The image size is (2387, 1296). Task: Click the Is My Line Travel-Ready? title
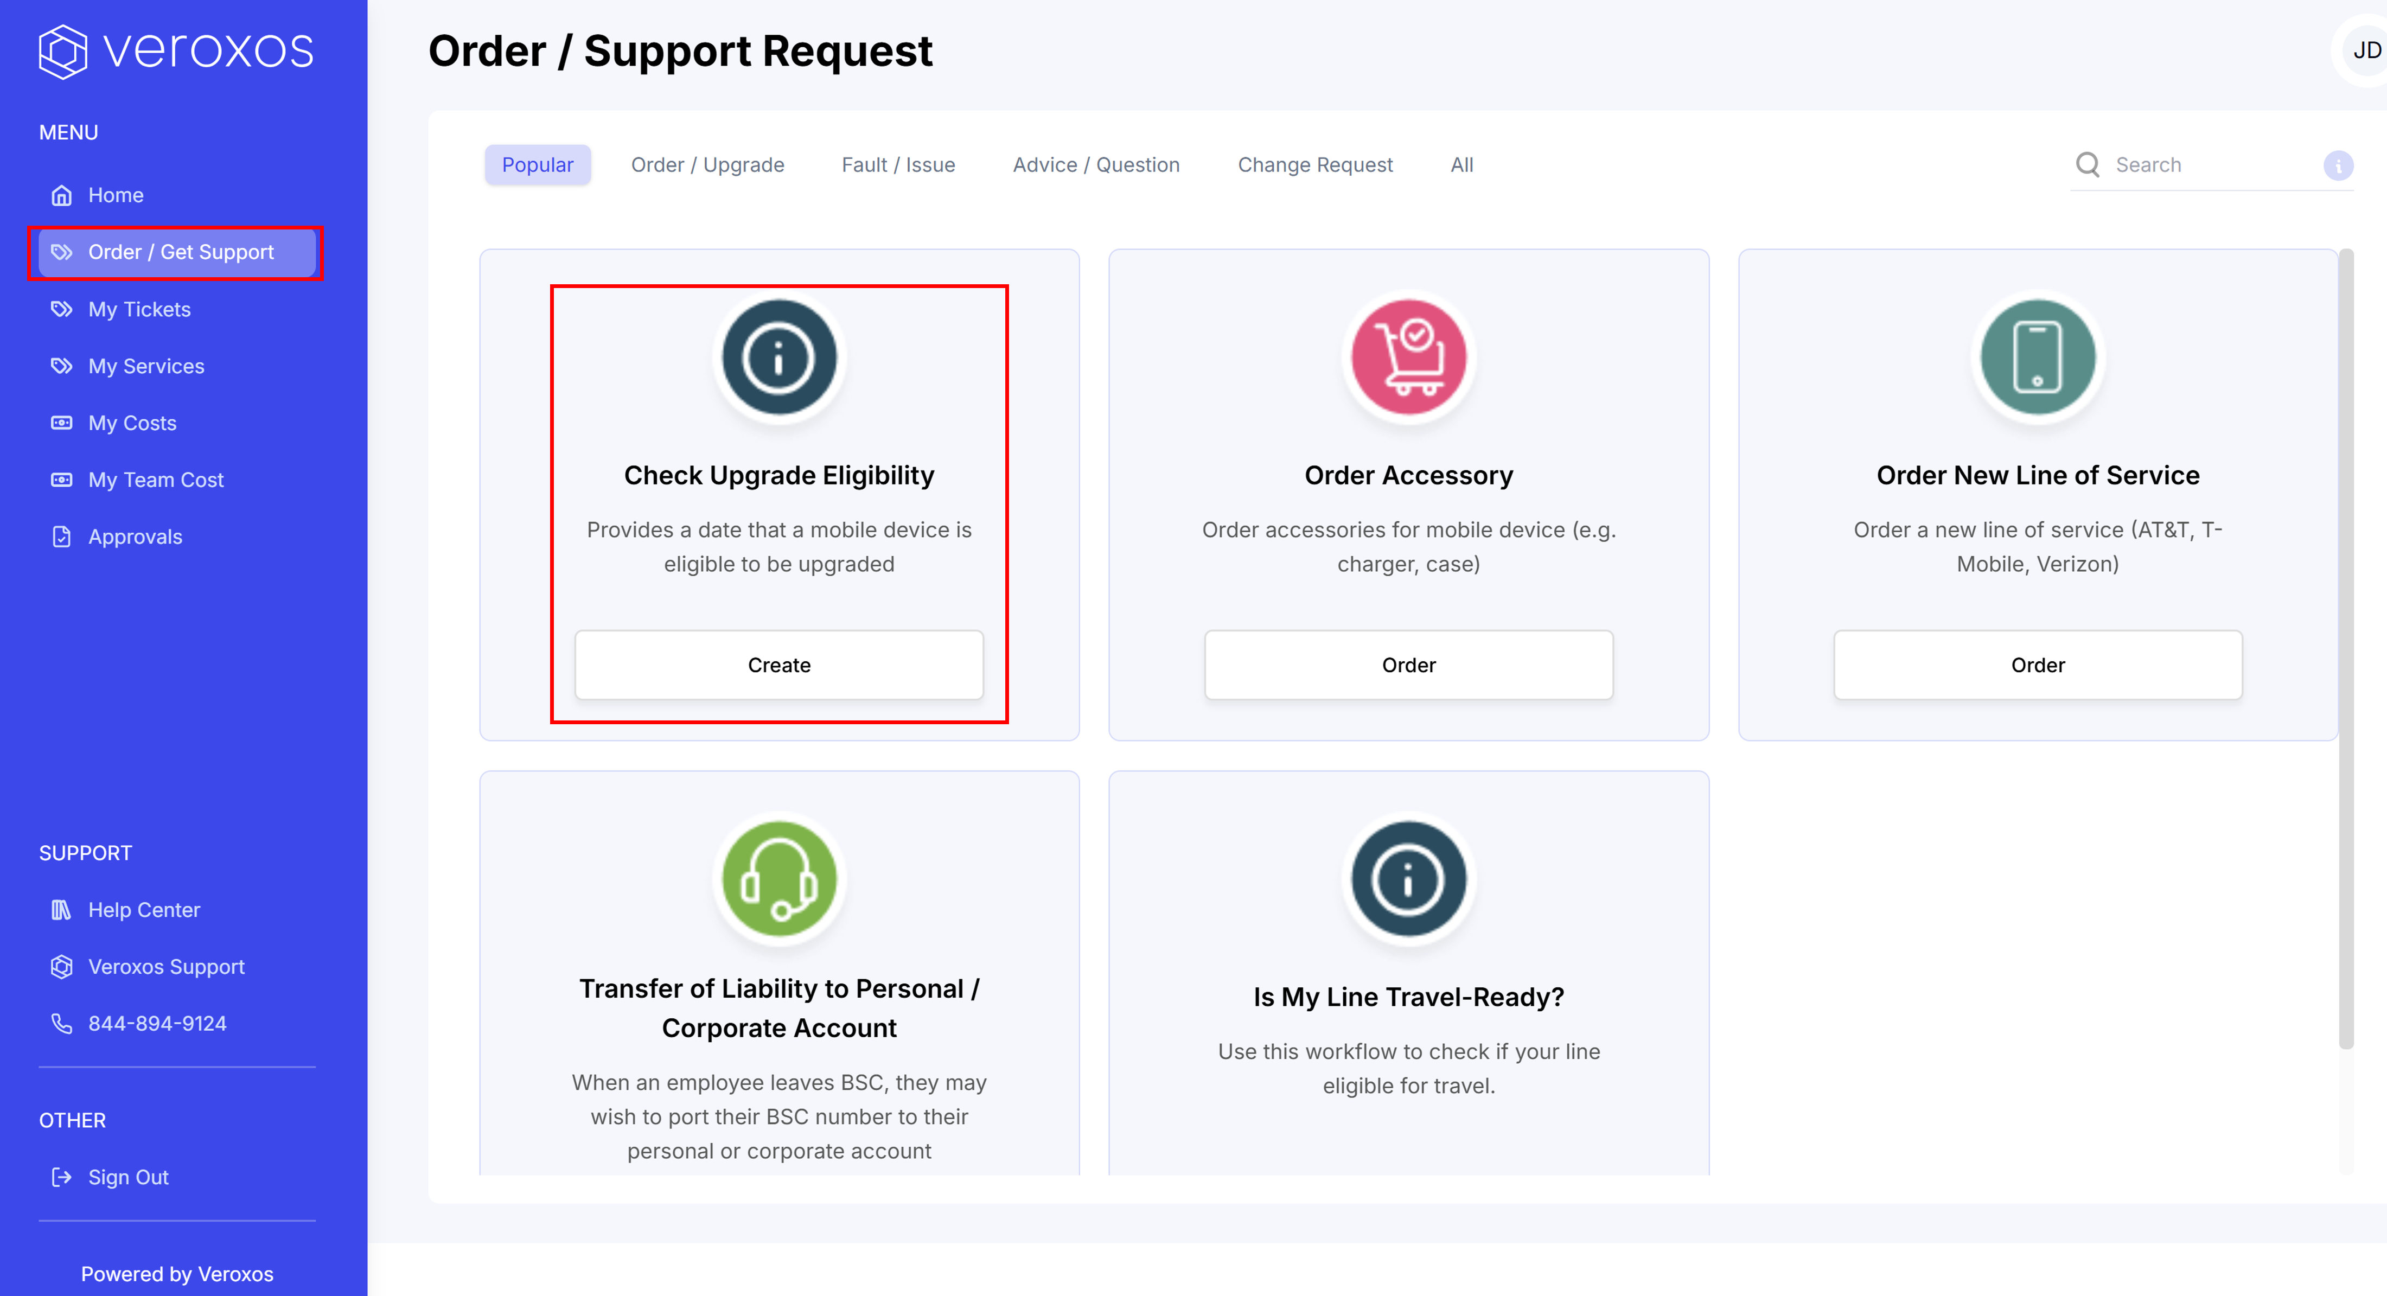pyautogui.click(x=1408, y=997)
